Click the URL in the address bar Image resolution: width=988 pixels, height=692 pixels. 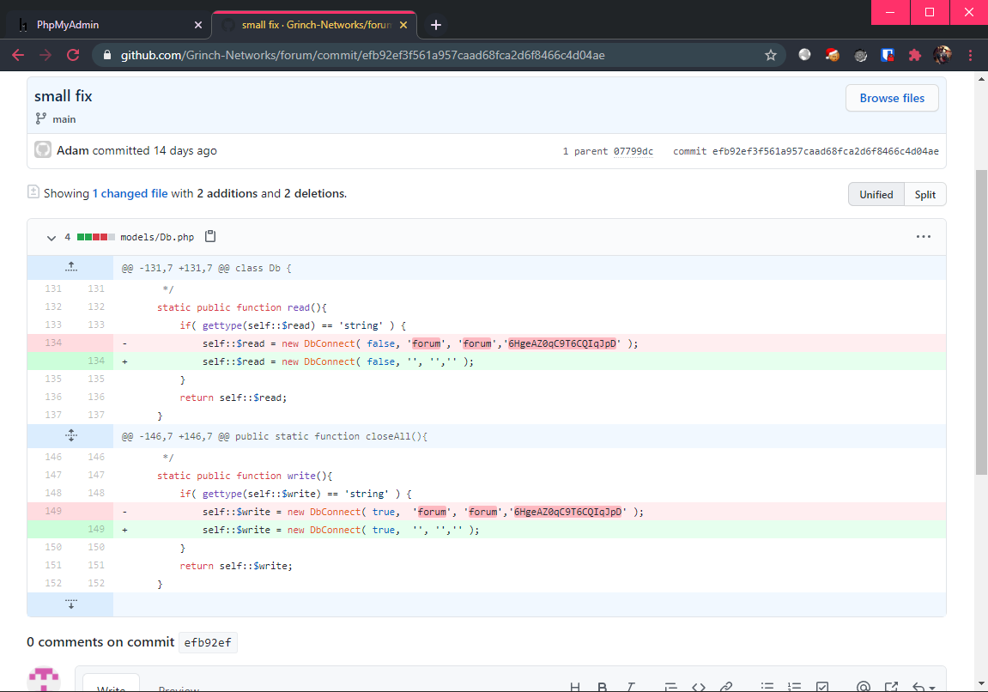(x=362, y=56)
